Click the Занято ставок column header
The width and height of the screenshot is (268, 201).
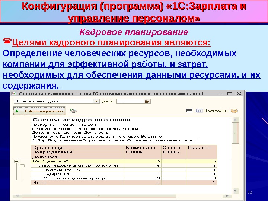coord(174,152)
